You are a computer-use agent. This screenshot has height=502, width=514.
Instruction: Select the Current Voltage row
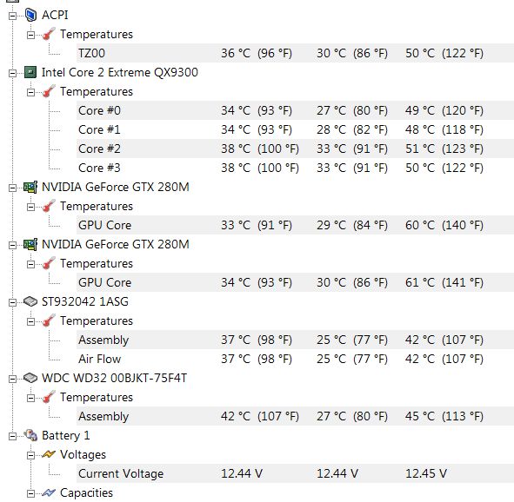[x=295, y=473]
